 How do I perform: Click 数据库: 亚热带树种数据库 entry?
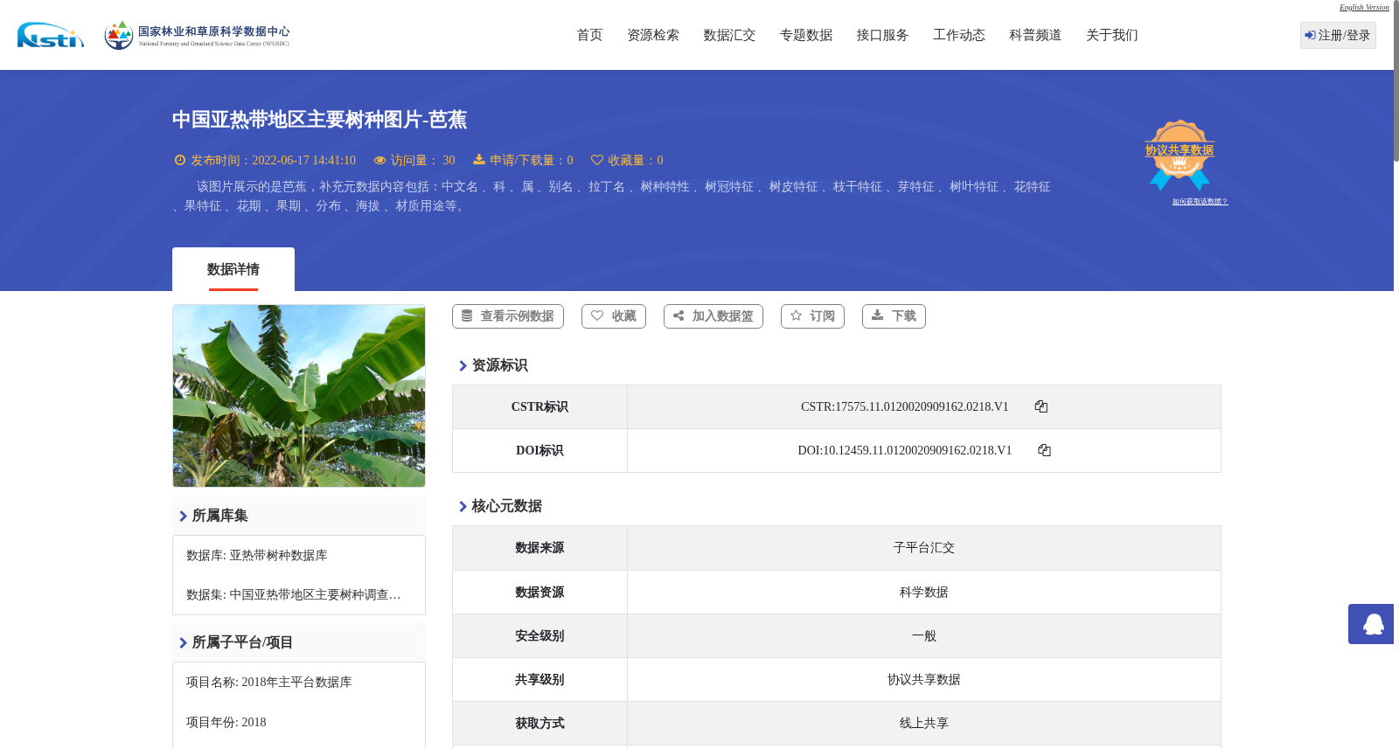pyautogui.click(x=257, y=556)
